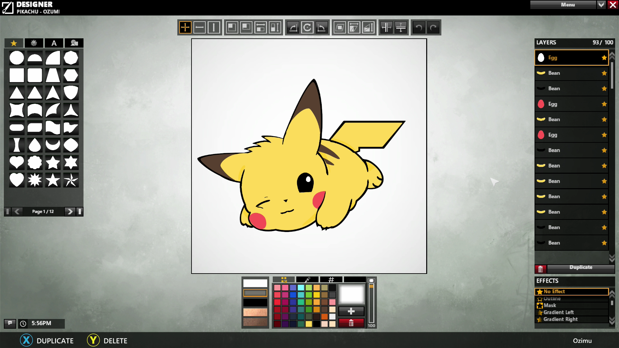Screen dimensions: 619x348
Task: Click the eyedropper color picker tab
Action: 307,279
